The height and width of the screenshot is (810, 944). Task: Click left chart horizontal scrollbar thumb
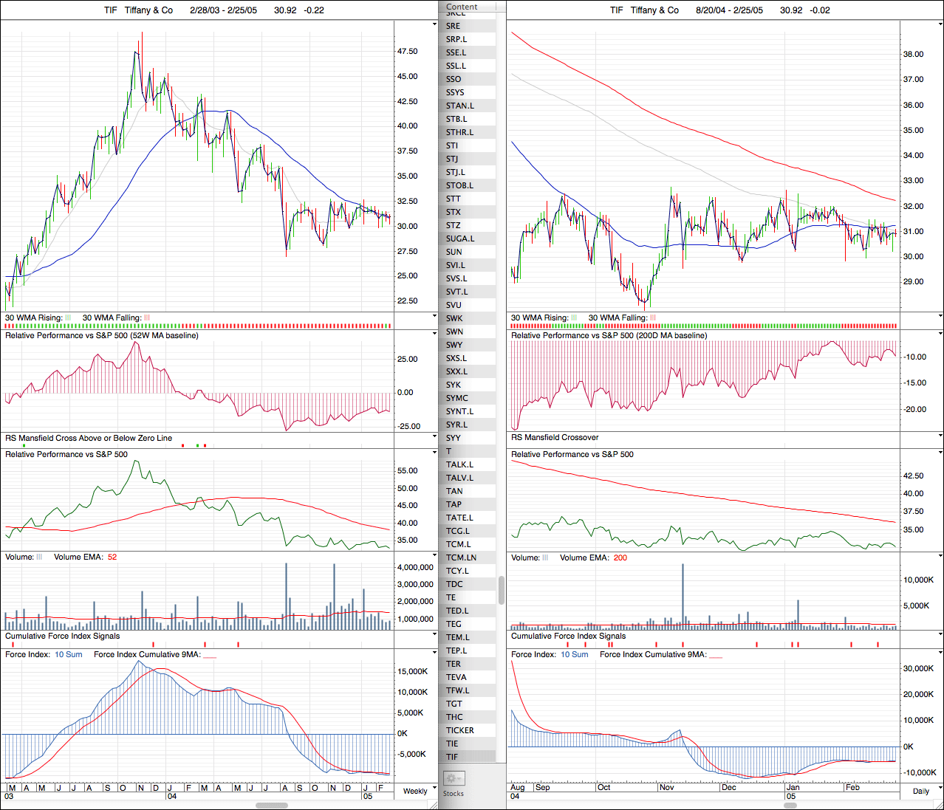pyautogui.click(x=272, y=806)
